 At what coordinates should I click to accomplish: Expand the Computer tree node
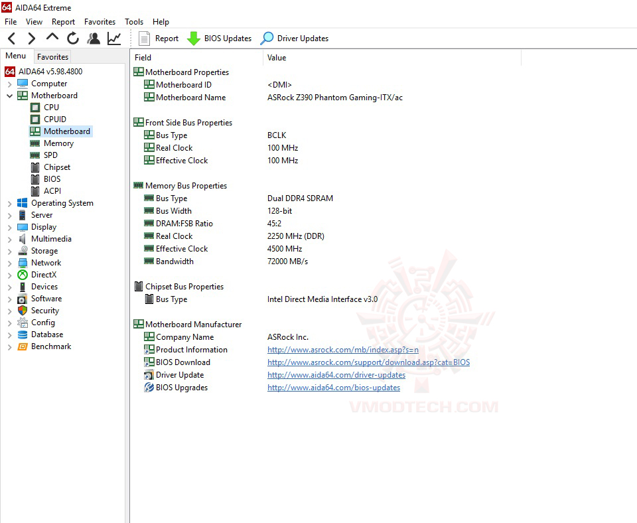tap(10, 84)
